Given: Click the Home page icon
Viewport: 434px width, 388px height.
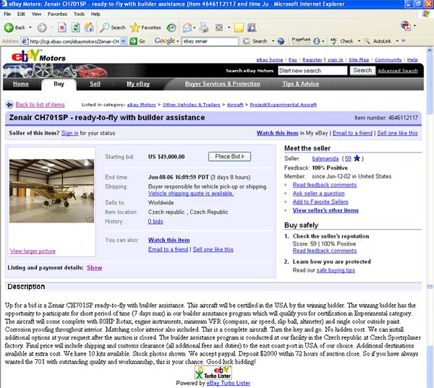Looking at the screenshot, I should (89, 27).
